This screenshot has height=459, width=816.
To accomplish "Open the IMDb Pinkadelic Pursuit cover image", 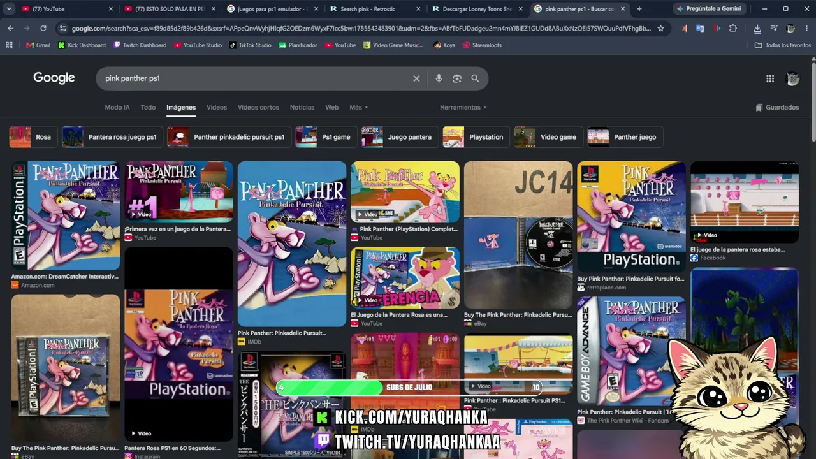I will (292, 244).
